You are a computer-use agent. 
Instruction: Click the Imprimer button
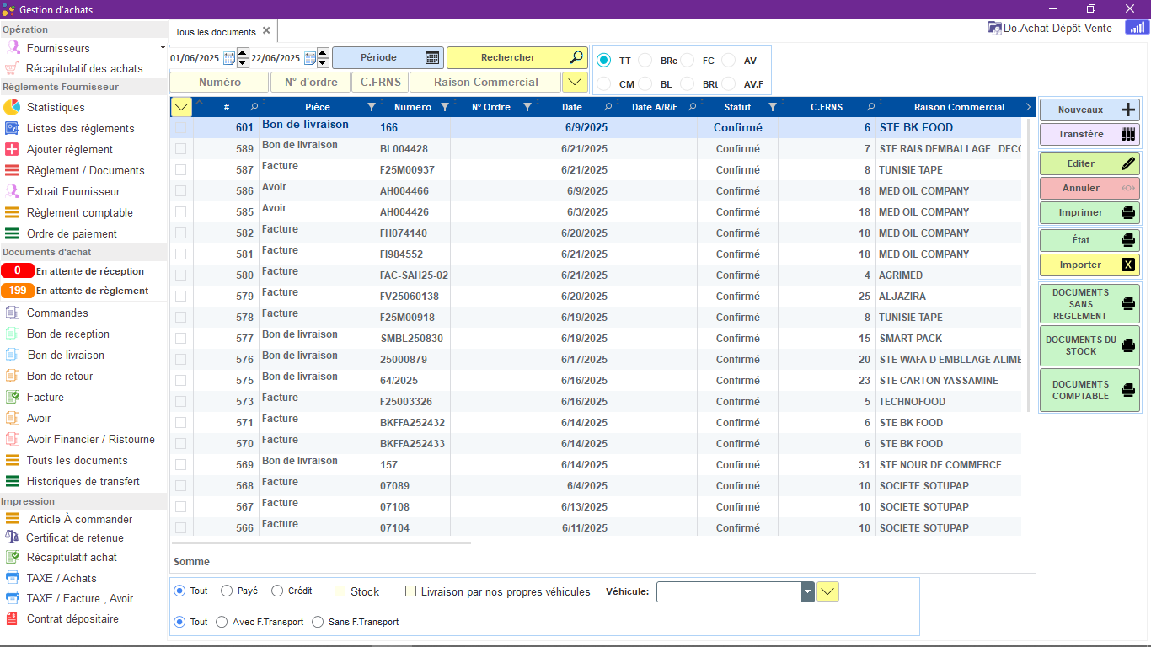click(x=1089, y=212)
